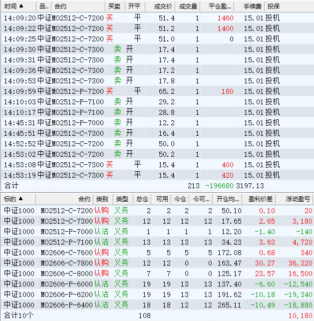The width and height of the screenshot is (314, 321).
Task: Click the 可用 column header
Action: tap(161, 199)
